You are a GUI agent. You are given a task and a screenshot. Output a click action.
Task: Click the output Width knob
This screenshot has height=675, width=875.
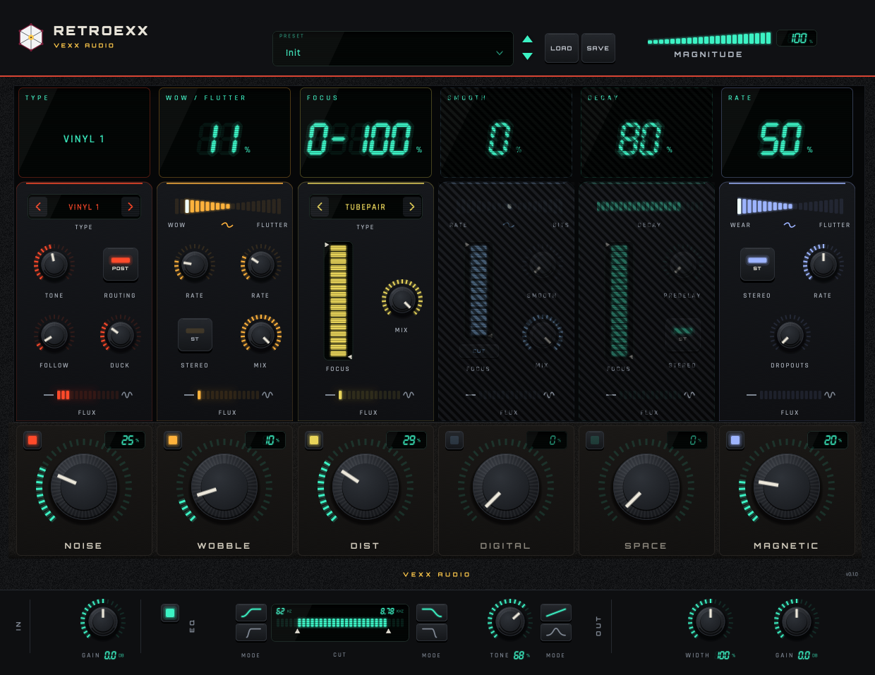710,621
